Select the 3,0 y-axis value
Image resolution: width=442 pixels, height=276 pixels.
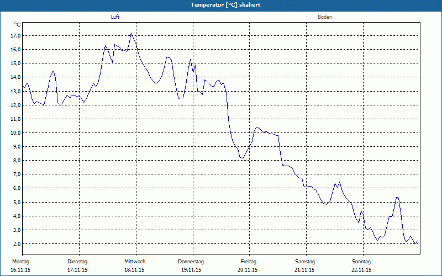(x=17, y=230)
